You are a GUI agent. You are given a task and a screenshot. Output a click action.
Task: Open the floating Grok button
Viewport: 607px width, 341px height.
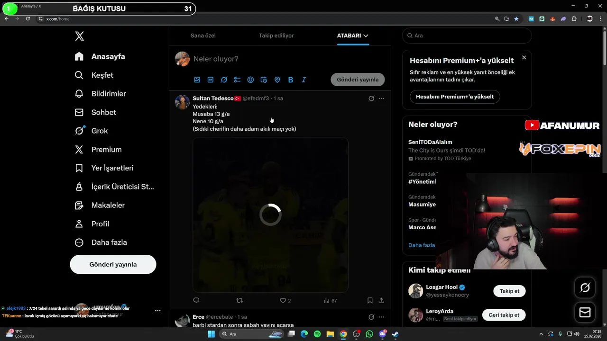coord(585,287)
